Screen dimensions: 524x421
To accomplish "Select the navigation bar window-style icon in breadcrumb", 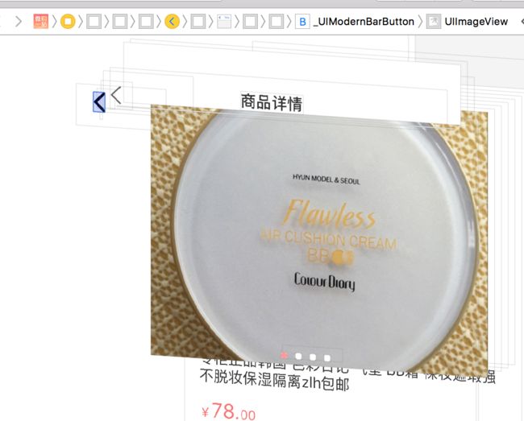I will [x=224, y=22].
